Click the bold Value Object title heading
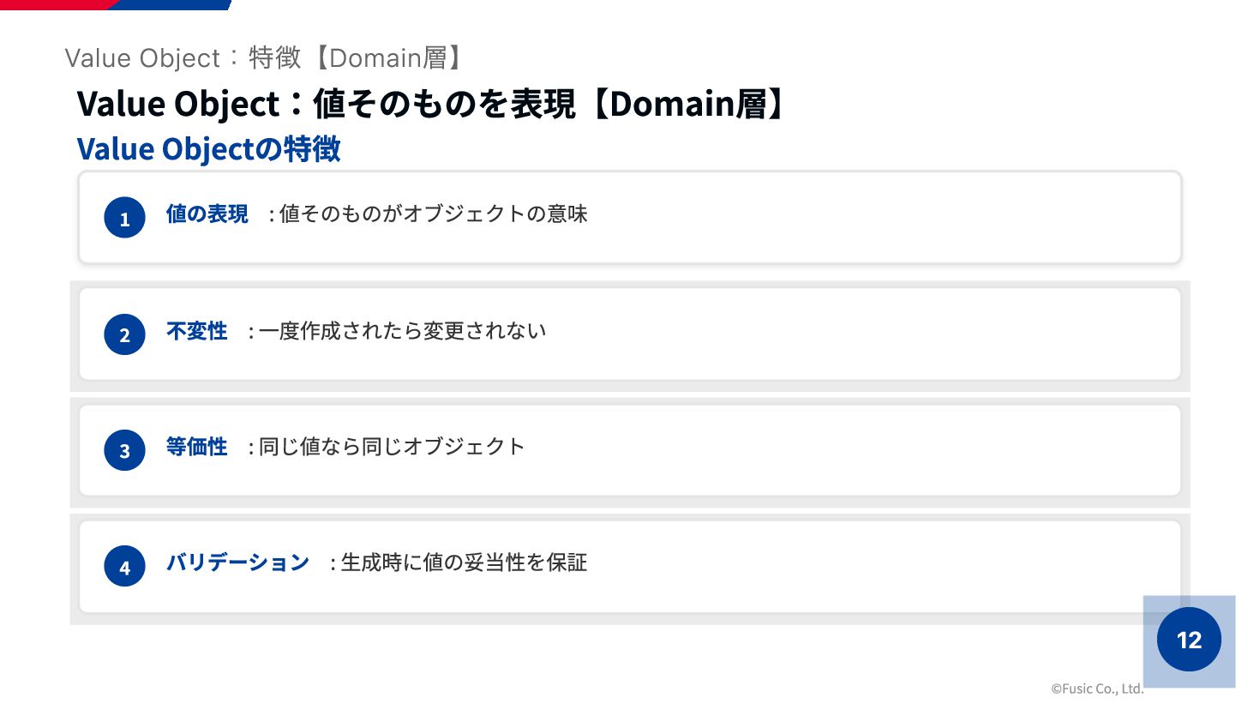 click(x=431, y=104)
